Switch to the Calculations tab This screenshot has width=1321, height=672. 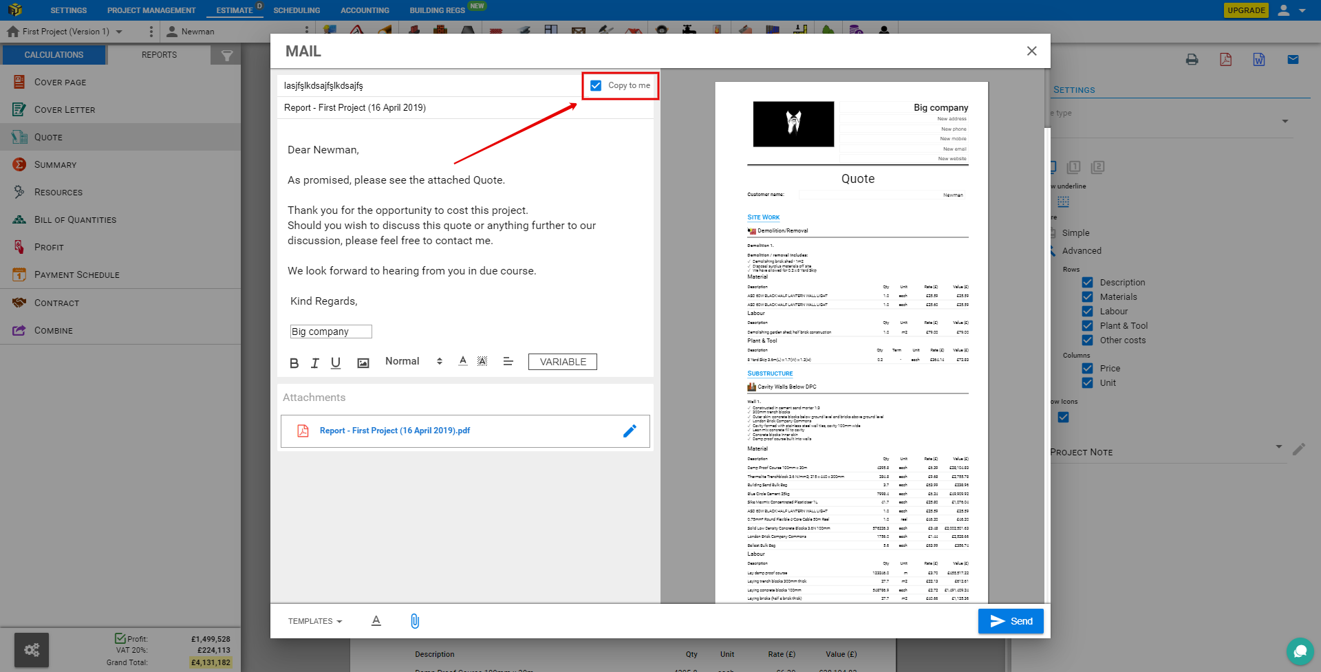(x=54, y=55)
